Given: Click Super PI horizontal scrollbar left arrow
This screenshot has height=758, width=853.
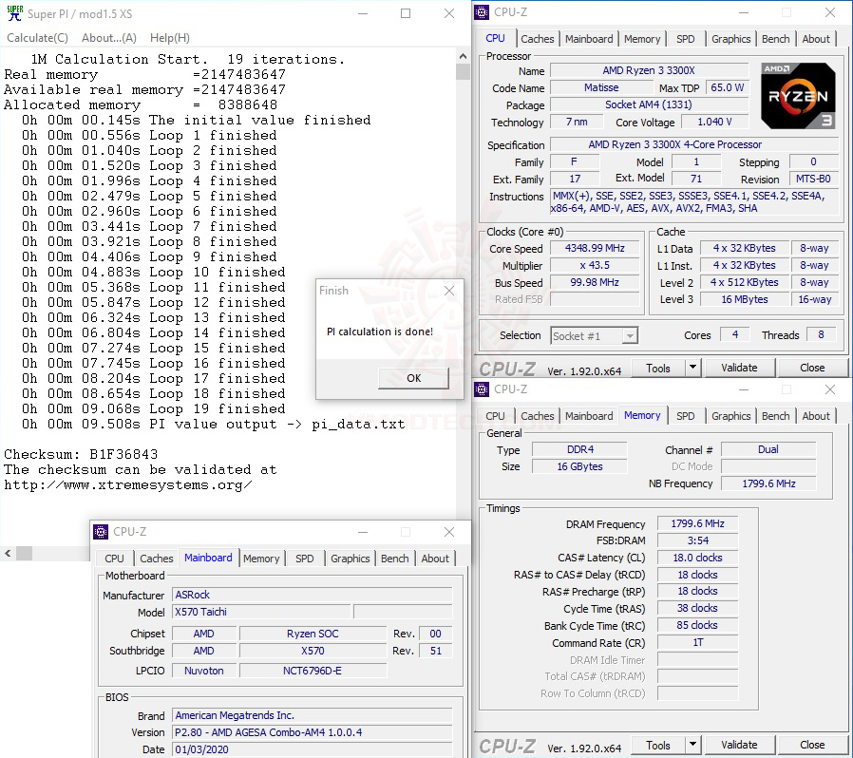Looking at the screenshot, I should click(x=8, y=554).
